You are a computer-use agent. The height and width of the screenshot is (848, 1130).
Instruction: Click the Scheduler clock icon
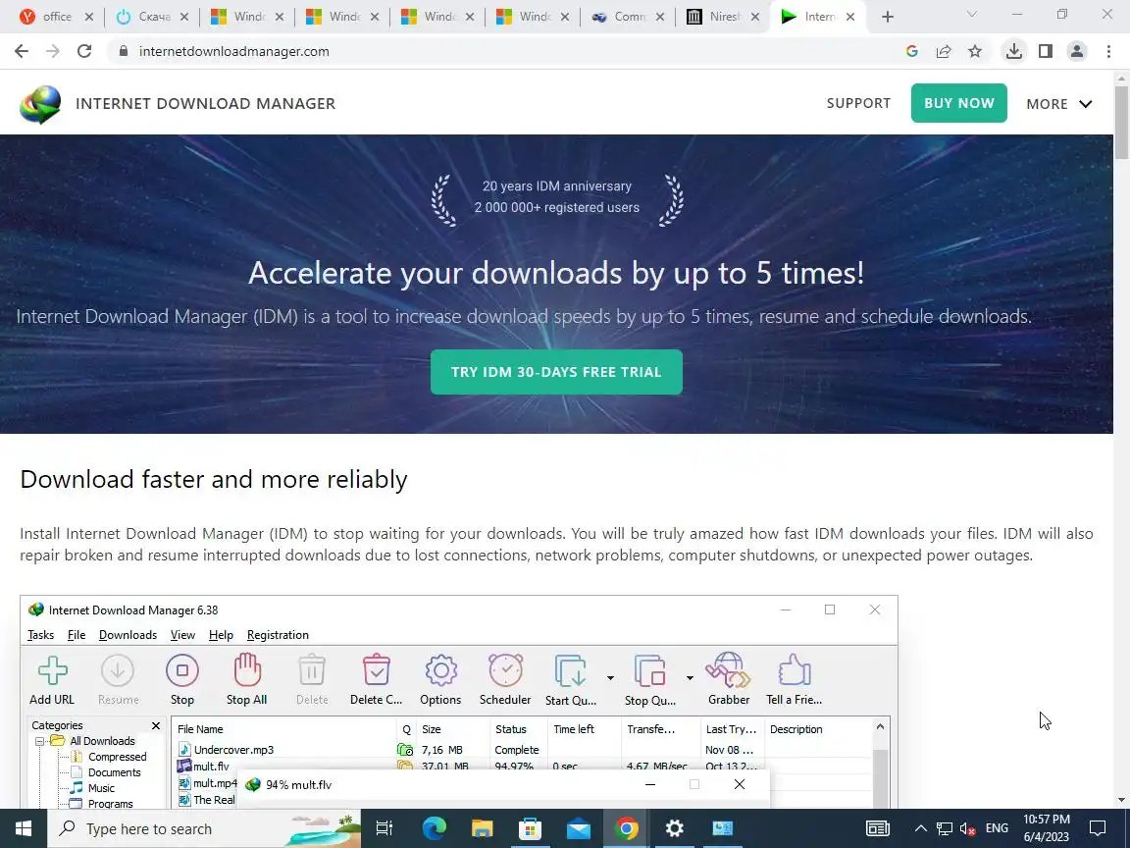click(x=505, y=670)
